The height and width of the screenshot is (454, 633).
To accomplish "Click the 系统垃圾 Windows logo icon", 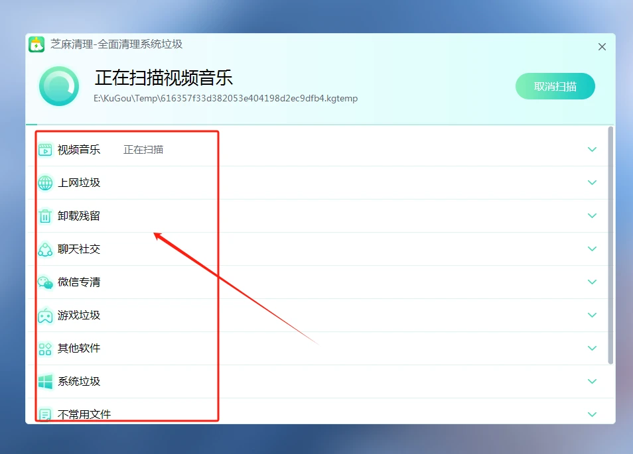I will point(45,381).
